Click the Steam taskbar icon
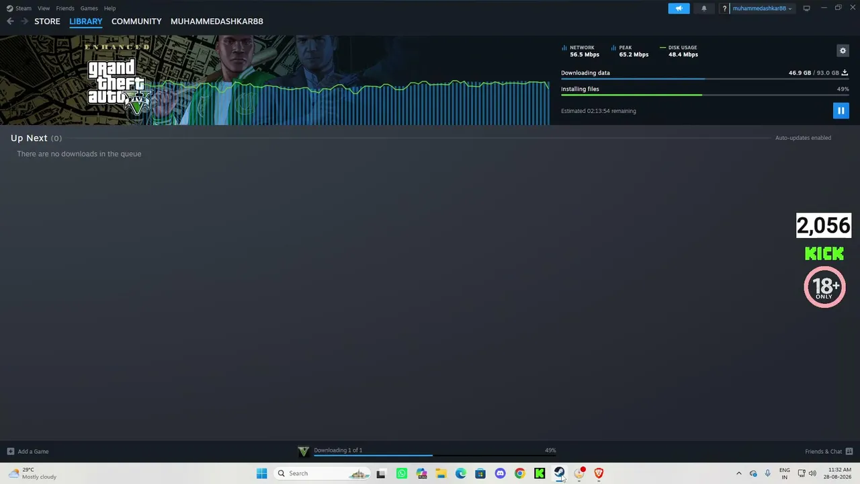Screen dimensions: 860x484 (559, 473)
